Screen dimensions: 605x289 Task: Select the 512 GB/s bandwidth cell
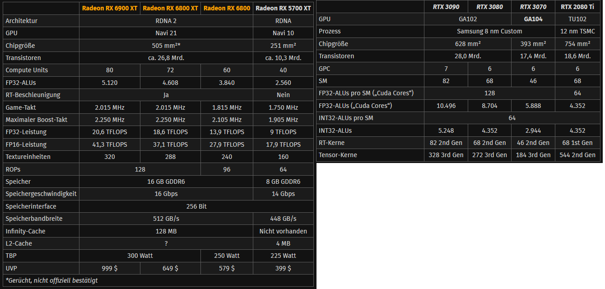166,219
